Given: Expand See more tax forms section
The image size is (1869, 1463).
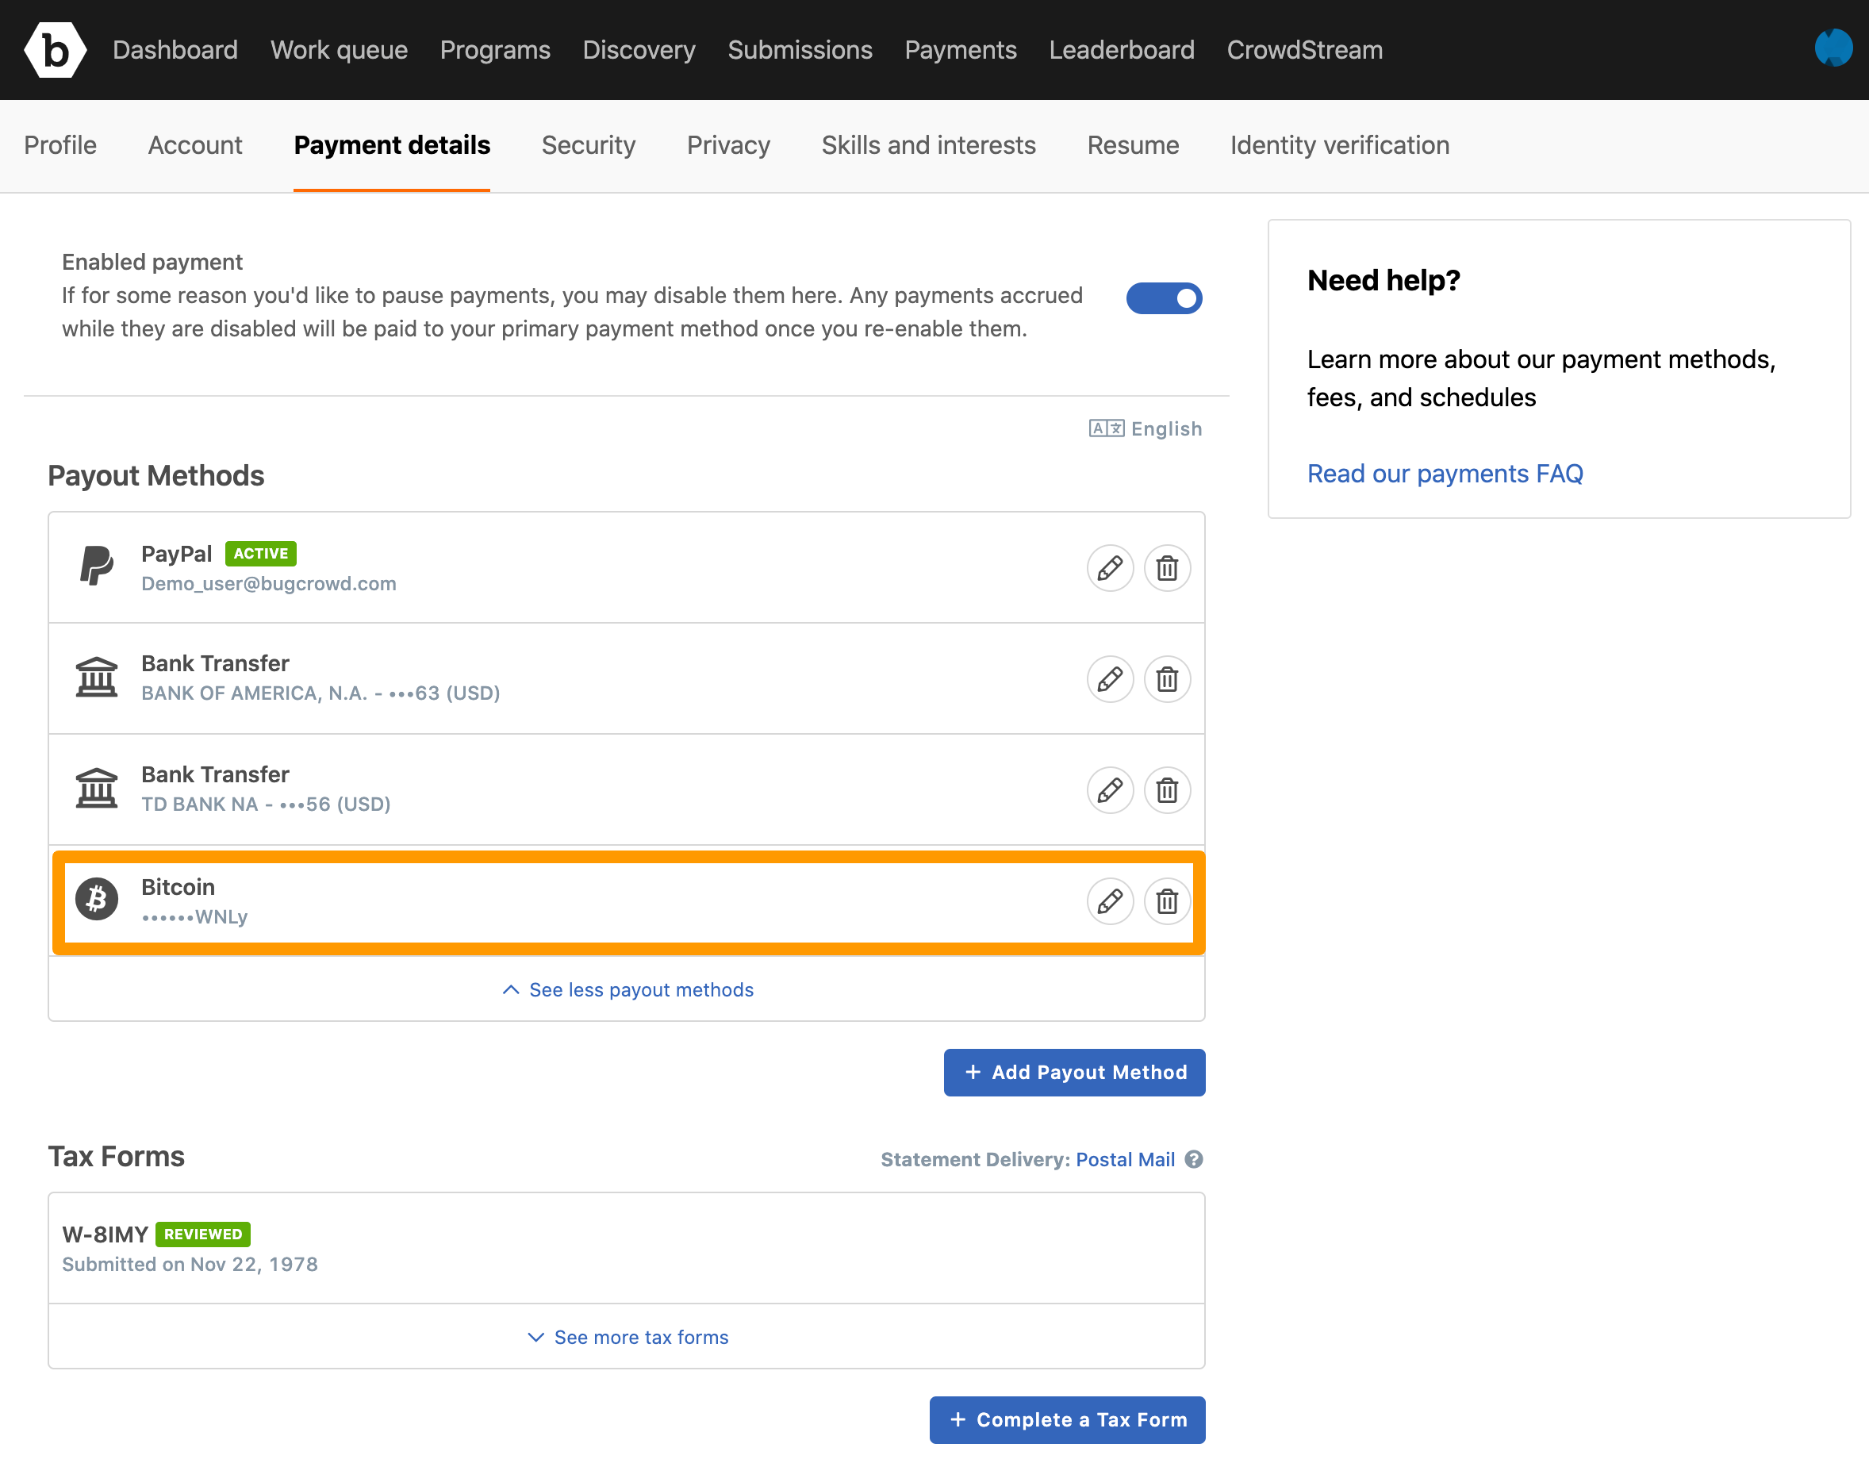Looking at the screenshot, I should point(627,1337).
